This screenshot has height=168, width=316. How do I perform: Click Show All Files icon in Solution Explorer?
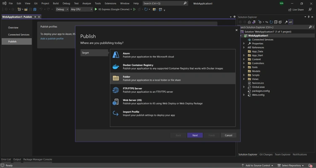tap(280, 22)
